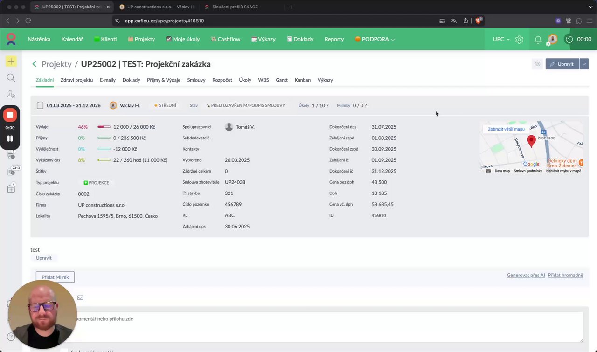Viewport: 597px width, 352px height.
Task: Click the yellow plus quick-add icon
Action: pos(11,62)
